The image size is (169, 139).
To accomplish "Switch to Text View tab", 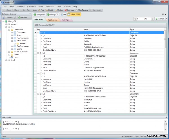I will 65,20.
